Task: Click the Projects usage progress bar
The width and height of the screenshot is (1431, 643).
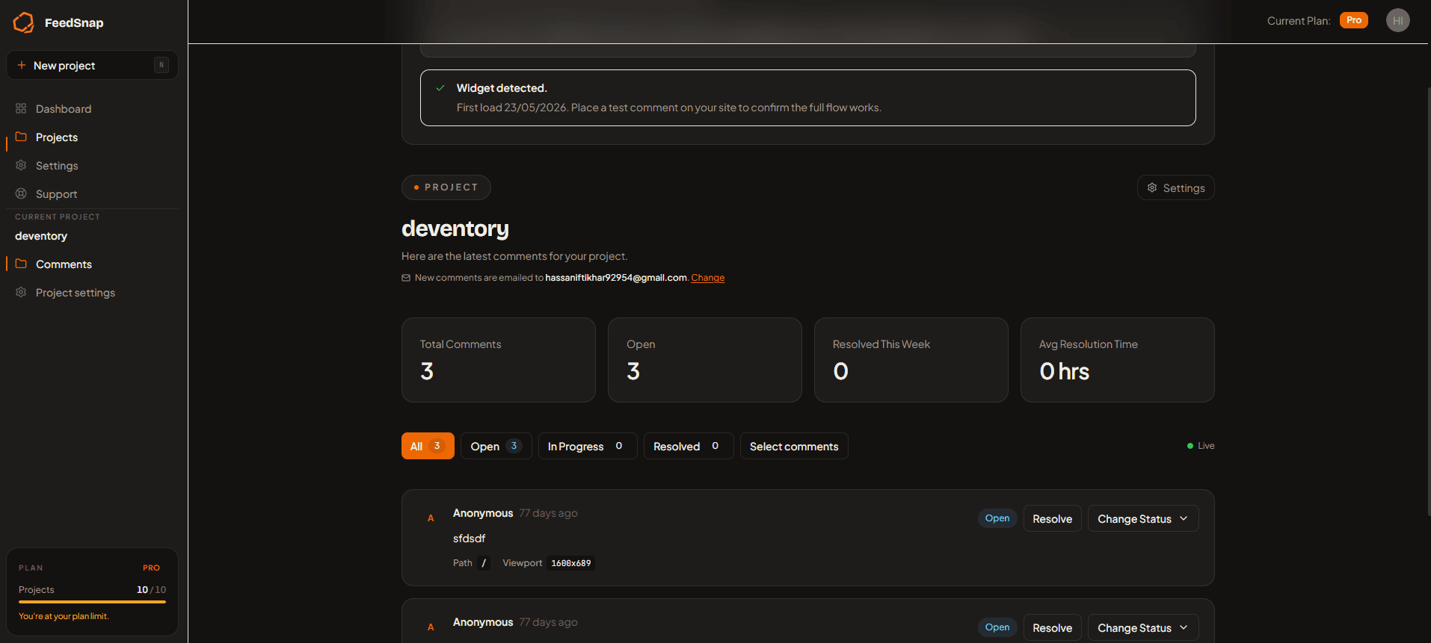Action: [92, 602]
